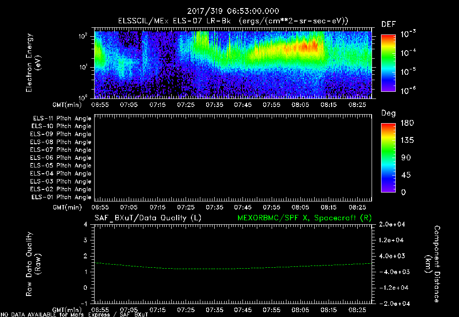Image resolution: width=459 pixels, height=317 pixels.
Task: Click the plot title timestamp 2017/319 06:53:00.000
Action: point(233,11)
